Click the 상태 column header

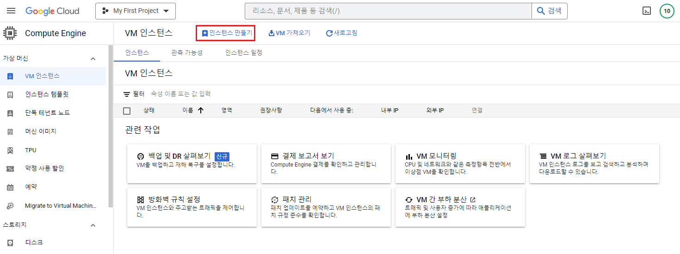point(149,111)
